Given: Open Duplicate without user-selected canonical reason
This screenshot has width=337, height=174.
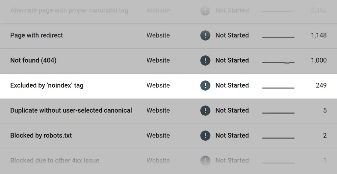Looking at the screenshot, I should 71,110.
